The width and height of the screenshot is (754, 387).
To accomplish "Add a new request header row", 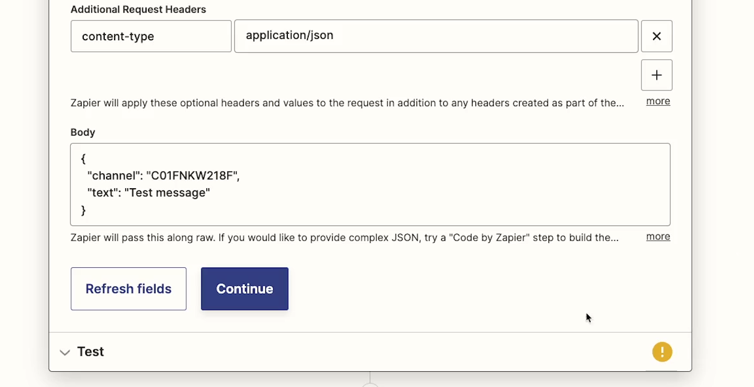I will point(657,75).
